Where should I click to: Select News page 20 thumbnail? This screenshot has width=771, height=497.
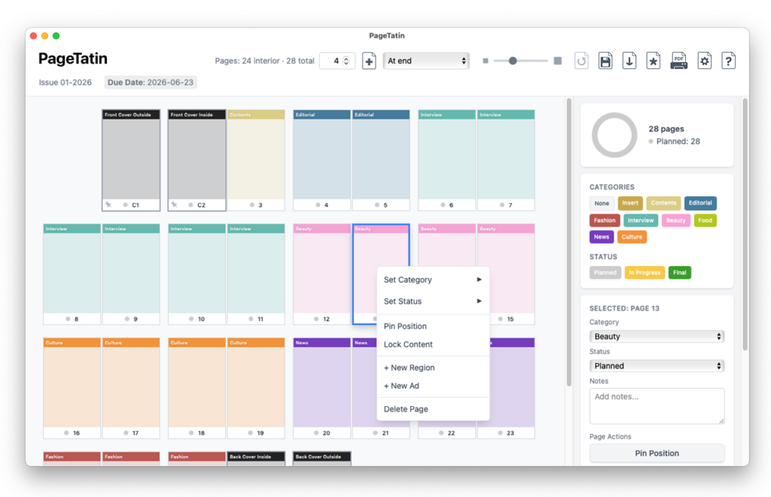322,389
